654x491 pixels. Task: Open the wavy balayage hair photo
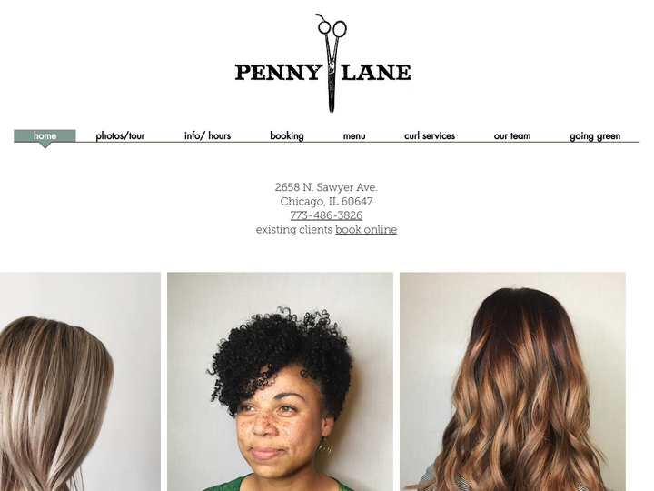pos(512,382)
